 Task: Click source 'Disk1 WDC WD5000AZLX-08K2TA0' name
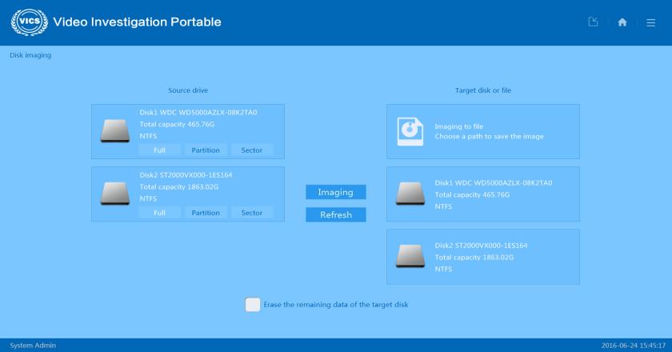pos(198,112)
